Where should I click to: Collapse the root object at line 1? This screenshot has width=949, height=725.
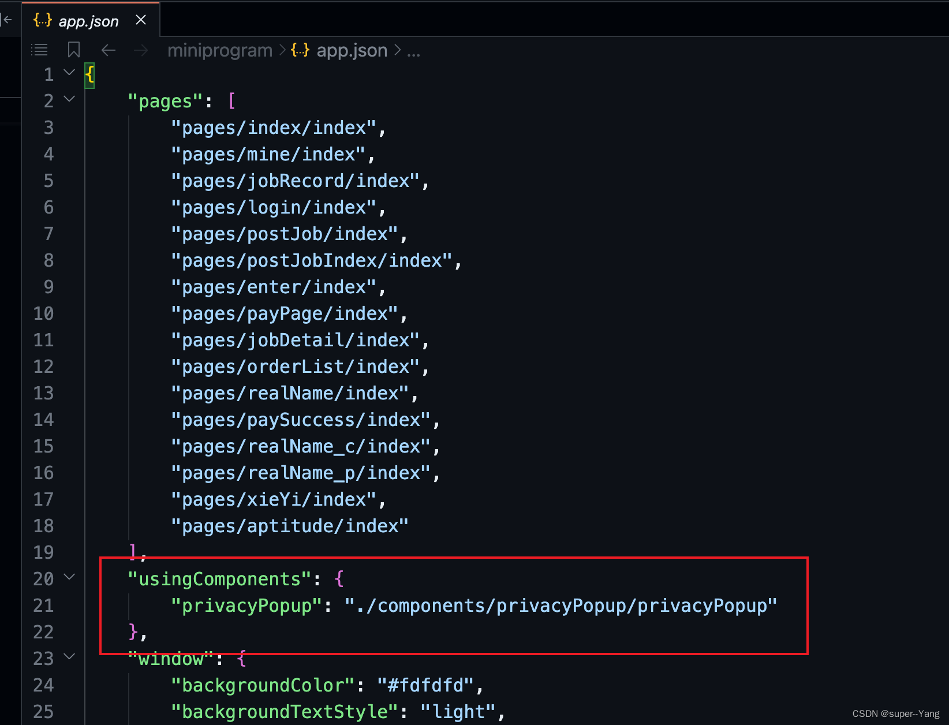tap(69, 73)
